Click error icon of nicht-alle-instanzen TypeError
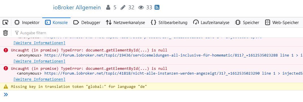Screen dimensions: 303x102 (6, 68)
